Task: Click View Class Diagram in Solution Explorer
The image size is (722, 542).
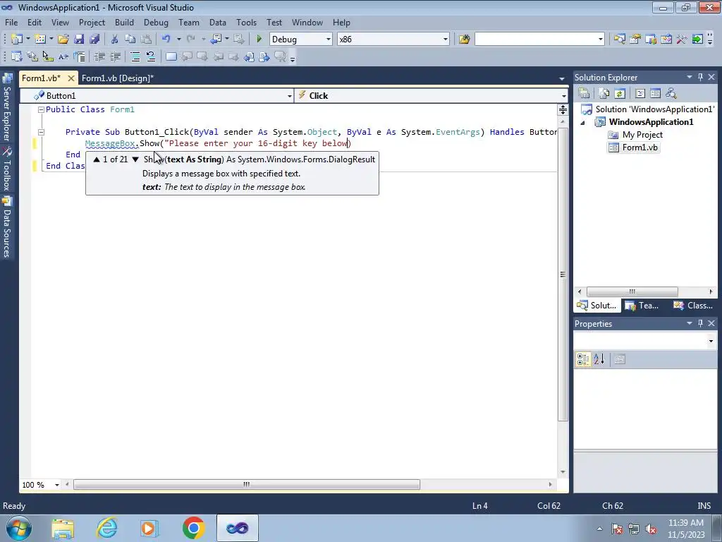Action: tap(671, 94)
